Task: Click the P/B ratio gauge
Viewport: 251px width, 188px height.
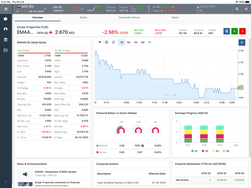Action: (x=139, y=130)
